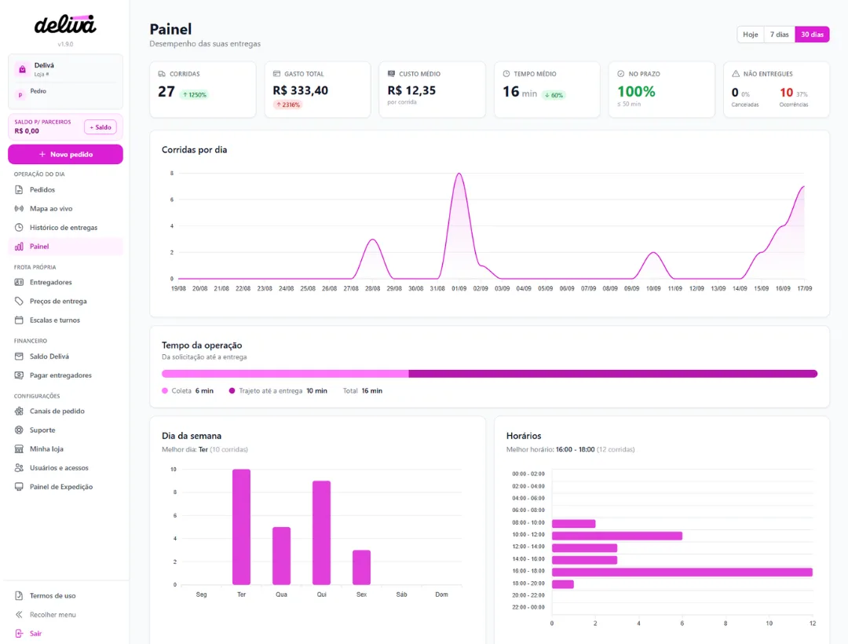The width and height of the screenshot is (848, 644).
Task: Click the Delivá store bag icon
Action: coord(22,69)
